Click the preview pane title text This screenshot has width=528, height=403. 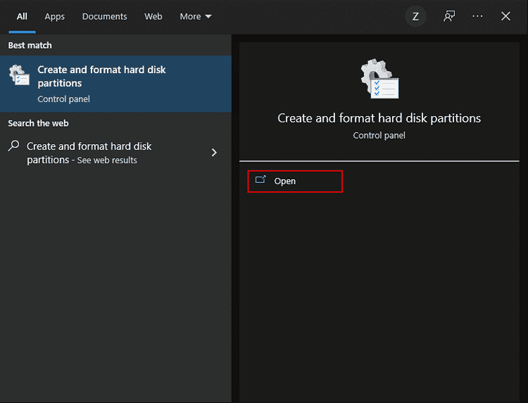click(379, 118)
